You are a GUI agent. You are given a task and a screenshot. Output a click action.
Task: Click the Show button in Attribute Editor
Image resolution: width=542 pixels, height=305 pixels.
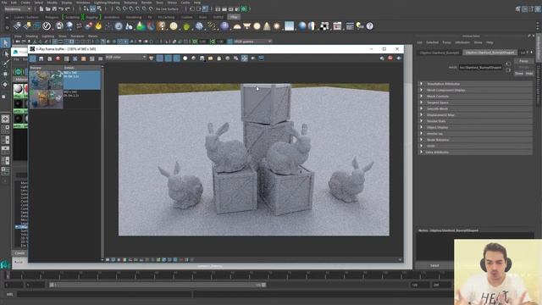[x=519, y=74]
